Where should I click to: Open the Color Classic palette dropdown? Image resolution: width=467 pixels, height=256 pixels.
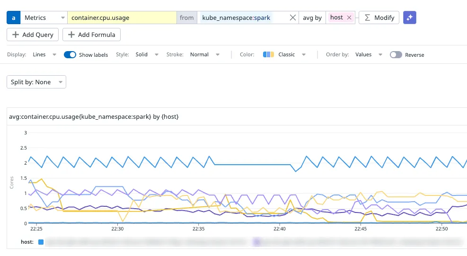(284, 54)
